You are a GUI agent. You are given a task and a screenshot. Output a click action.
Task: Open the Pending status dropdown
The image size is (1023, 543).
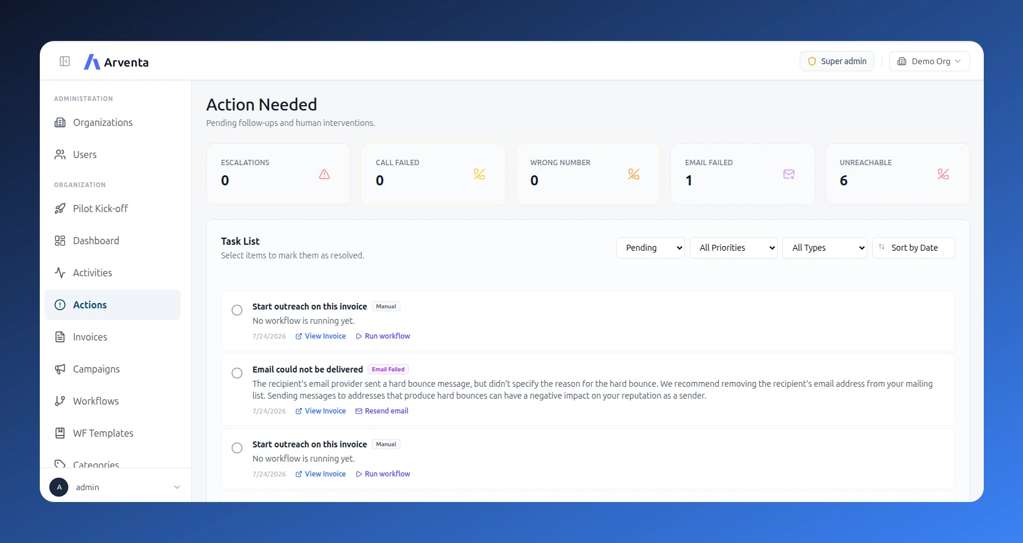pos(651,248)
